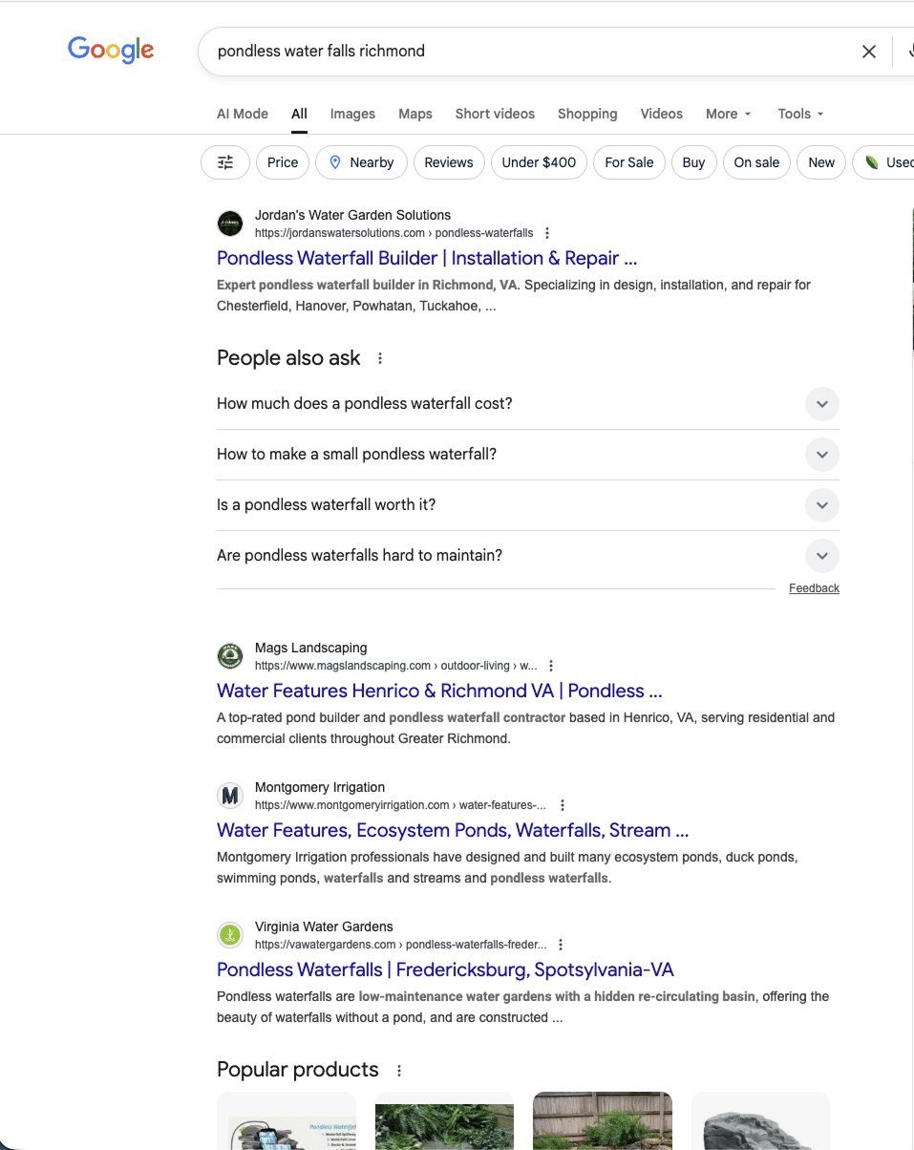Open the three-dot menu beside magslandscaping.com URL
The image size is (914, 1150).
(x=551, y=666)
